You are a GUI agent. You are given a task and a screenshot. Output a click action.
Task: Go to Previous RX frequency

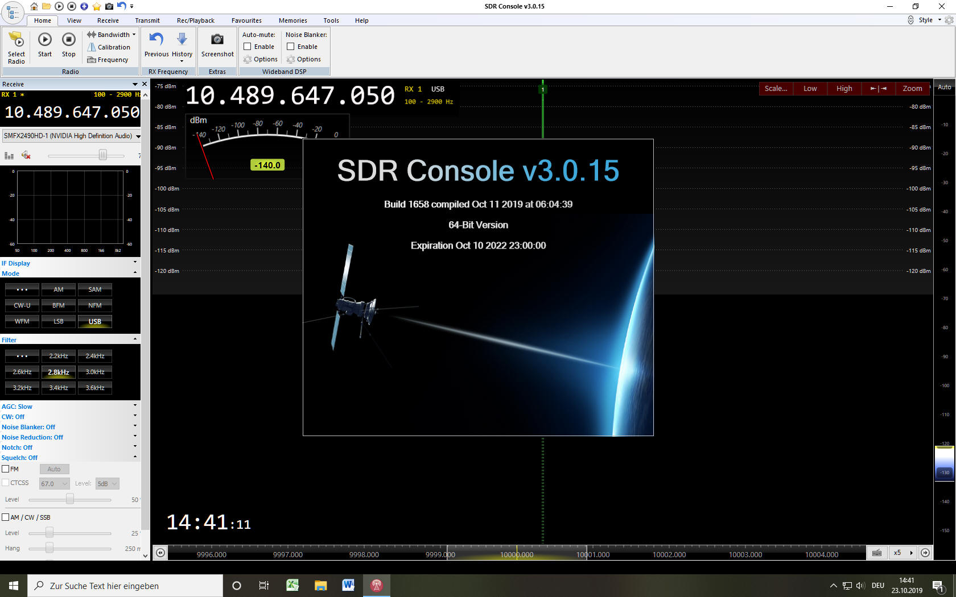coord(156,45)
